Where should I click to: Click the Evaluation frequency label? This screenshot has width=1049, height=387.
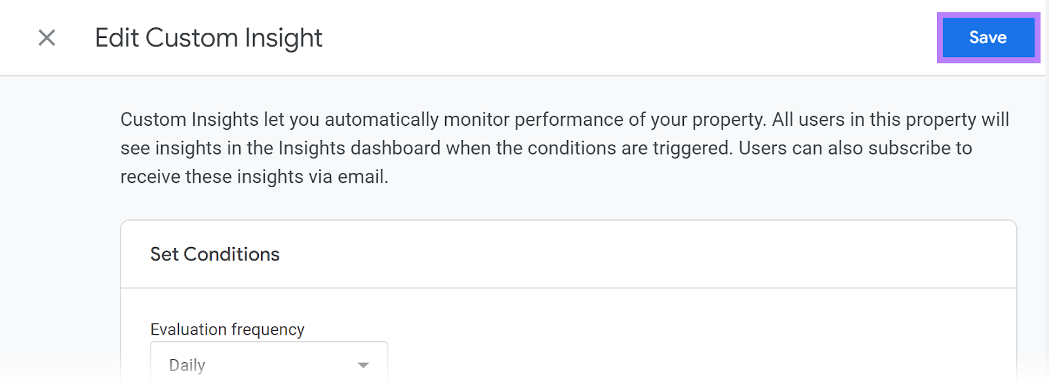pyautogui.click(x=227, y=329)
